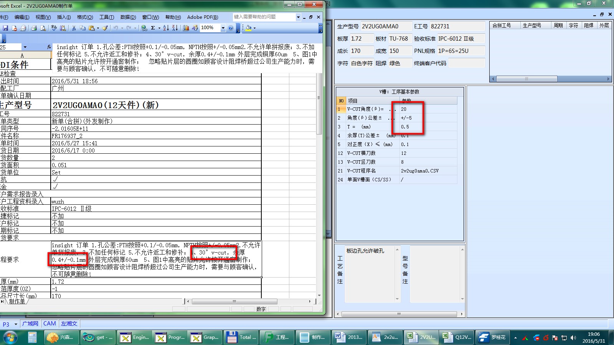
Task: Click the Paste clipboard icon
Action: pos(91,28)
